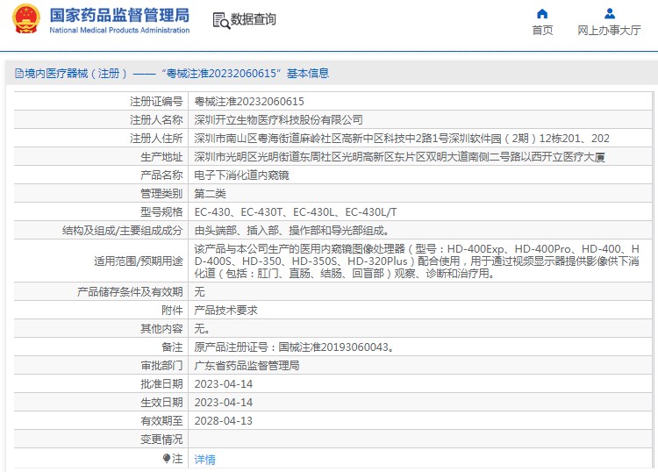Click model spec EC-430、EC-430T value
This screenshot has width=658, height=472.
296,212
